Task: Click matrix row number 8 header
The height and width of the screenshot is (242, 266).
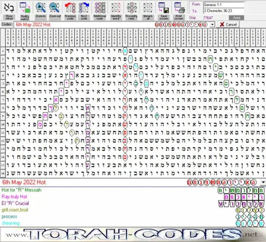Action: pos(3,108)
